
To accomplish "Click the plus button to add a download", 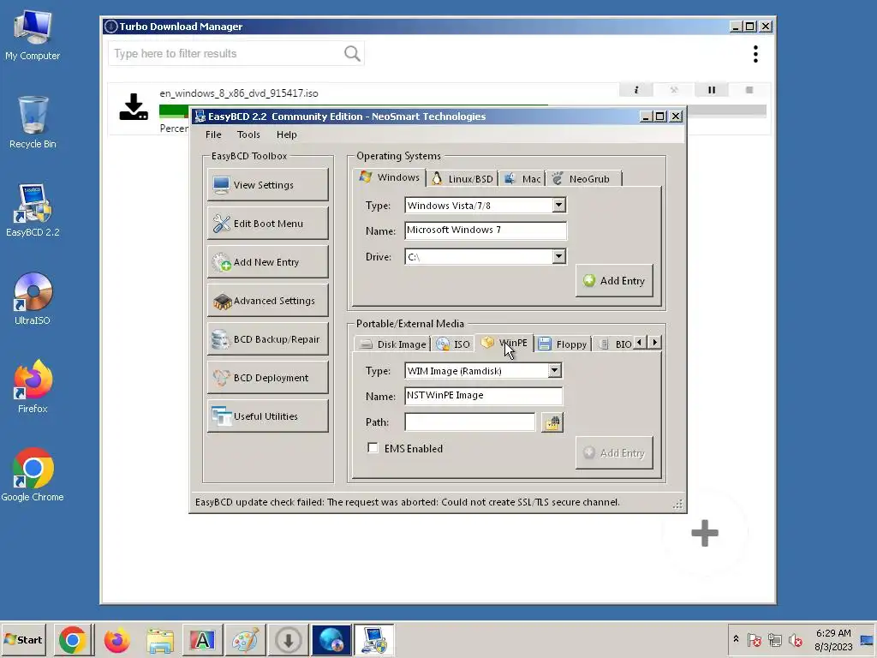I will pos(705,533).
